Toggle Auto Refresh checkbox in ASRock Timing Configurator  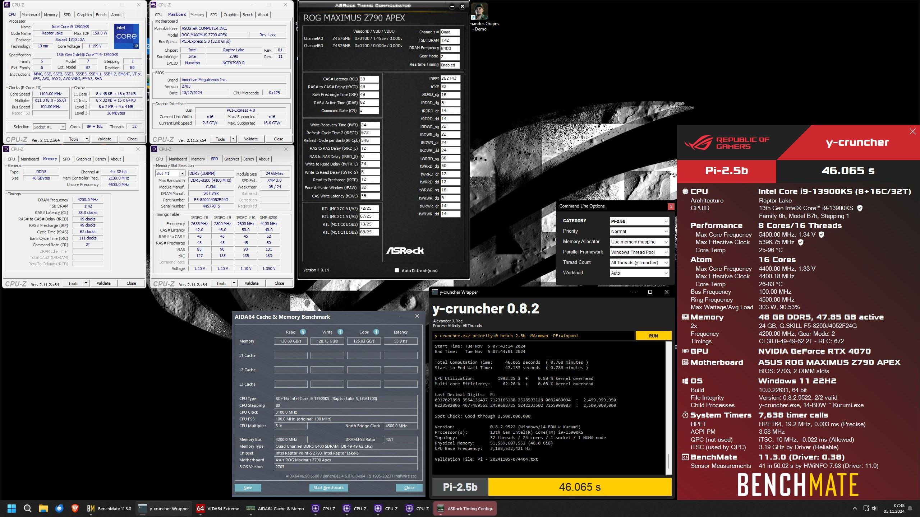pos(397,270)
